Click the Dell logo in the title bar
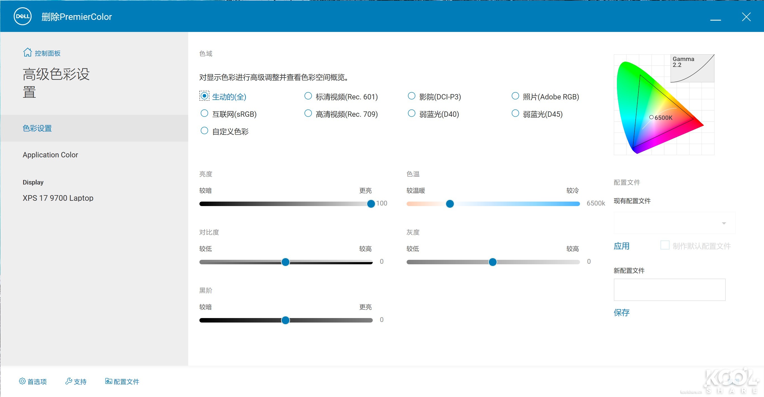Viewport: 764px width, 397px height. (x=22, y=16)
